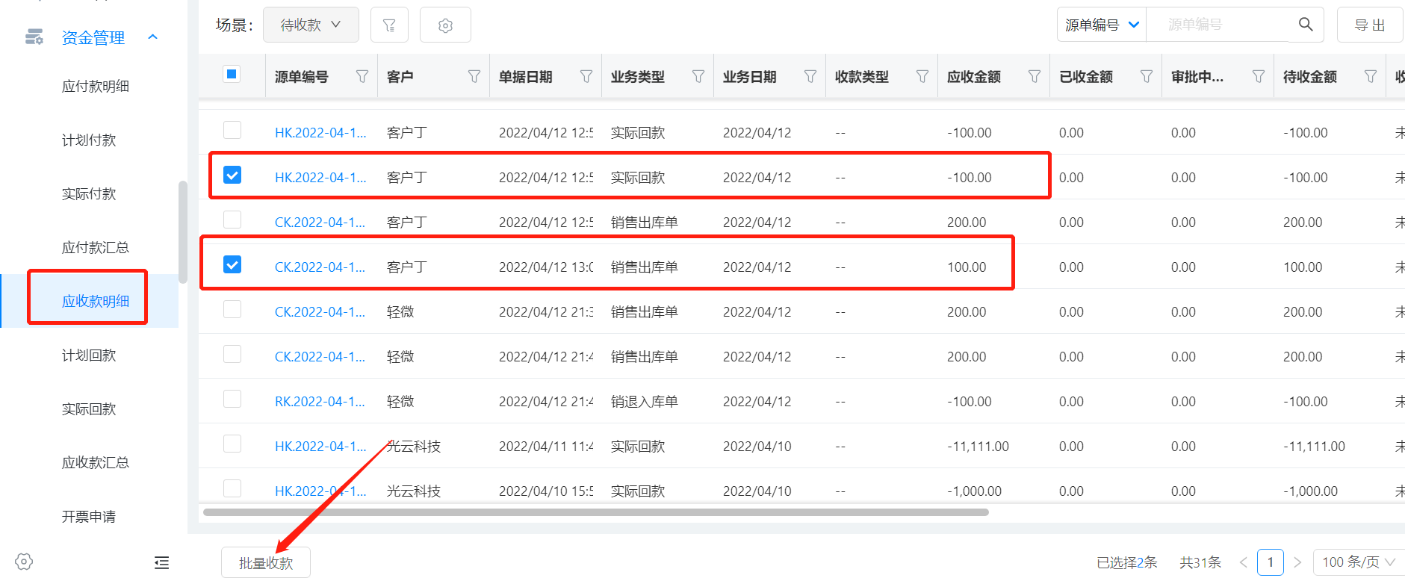The image size is (1405, 578).
Task: Open CK link in 轻微 row dated 21:4
Action: coord(320,357)
